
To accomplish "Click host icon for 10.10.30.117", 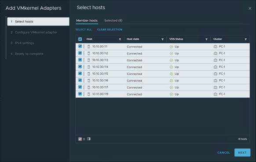I will pos(89,88).
